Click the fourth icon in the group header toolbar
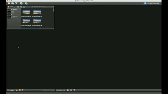 (x=21, y=7)
